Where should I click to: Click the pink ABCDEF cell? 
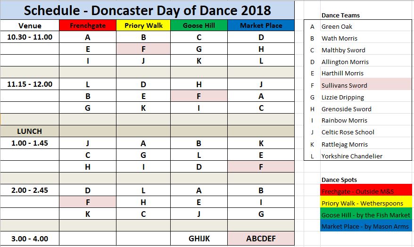click(x=261, y=239)
